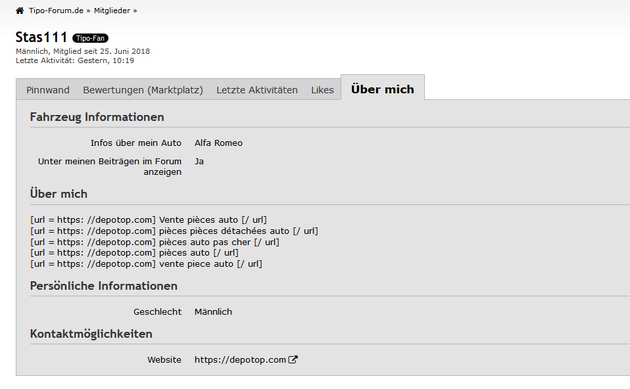
Task: Click the home icon in the breadcrumb
Action: [20, 11]
